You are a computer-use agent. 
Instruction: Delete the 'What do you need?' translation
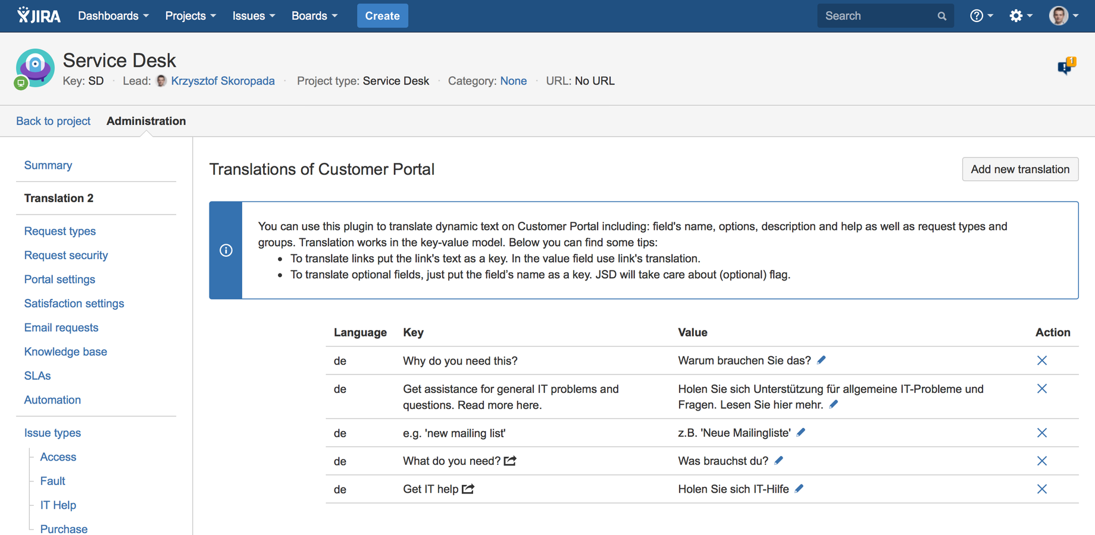tap(1042, 461)
